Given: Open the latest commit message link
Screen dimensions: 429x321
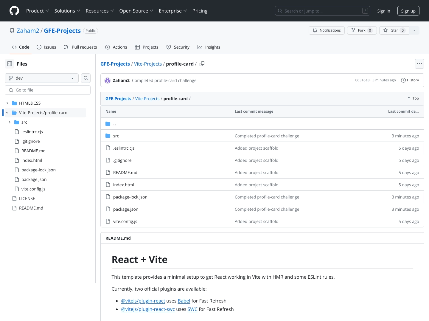Looking at the screenshot, I should [164, 80].
